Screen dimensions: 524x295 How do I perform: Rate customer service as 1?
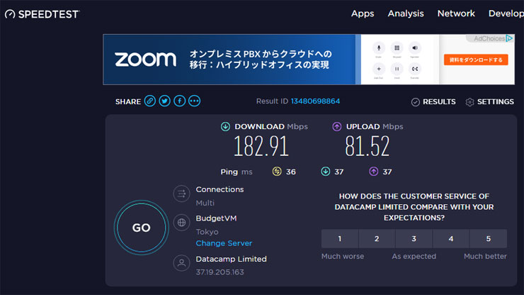tap(339, 239)
